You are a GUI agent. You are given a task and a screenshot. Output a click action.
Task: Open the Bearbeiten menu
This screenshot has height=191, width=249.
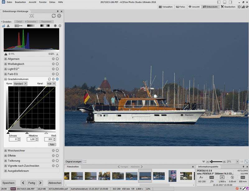point(20,2)
